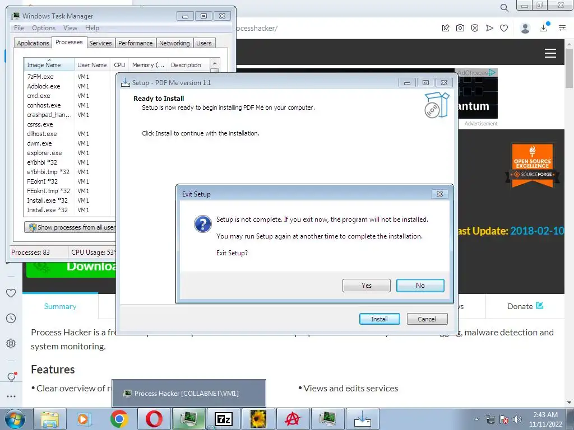
Task: Close the Exit Setup dialog
Action: (439, 194)
